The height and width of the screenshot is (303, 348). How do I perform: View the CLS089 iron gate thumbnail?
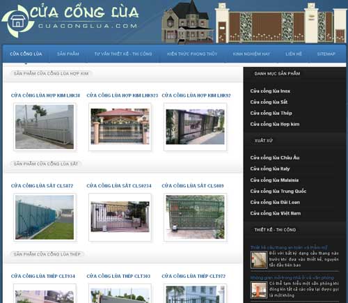click(x=195, y=217)
